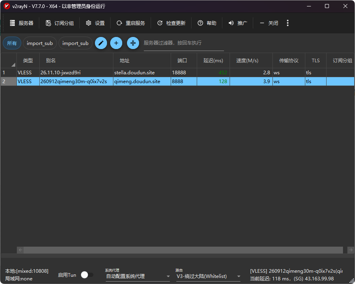
Task: Expand the 系统代理 system proxy dropdown
Action: [138, 276]
